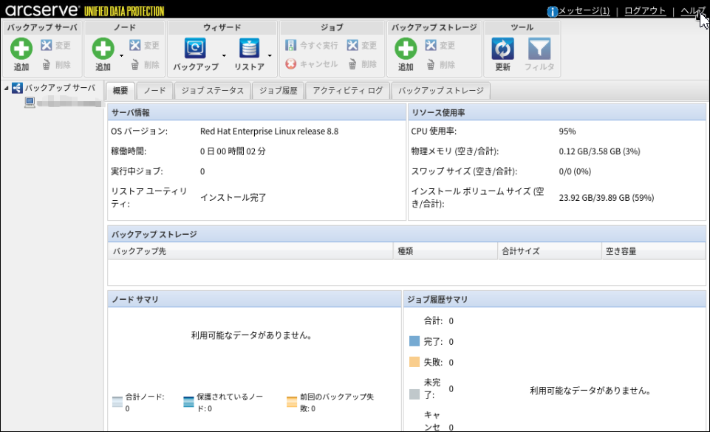This screenshot has width=710, height=432.
Task: Open the ヘルプ link
Action: tap(693, 11)
